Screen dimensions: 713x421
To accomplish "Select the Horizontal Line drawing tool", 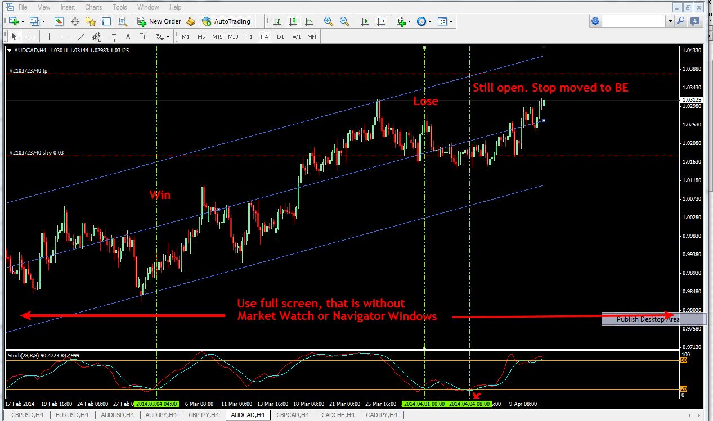I will 65,37.
